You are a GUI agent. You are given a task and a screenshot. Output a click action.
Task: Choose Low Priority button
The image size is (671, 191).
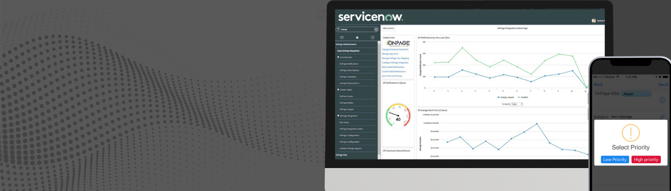click(614, 159)
